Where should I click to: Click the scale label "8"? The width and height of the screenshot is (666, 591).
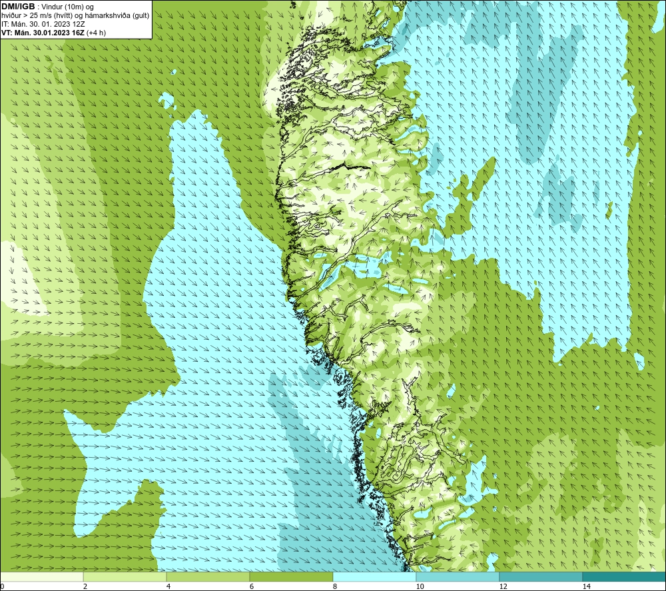point(335,586)
